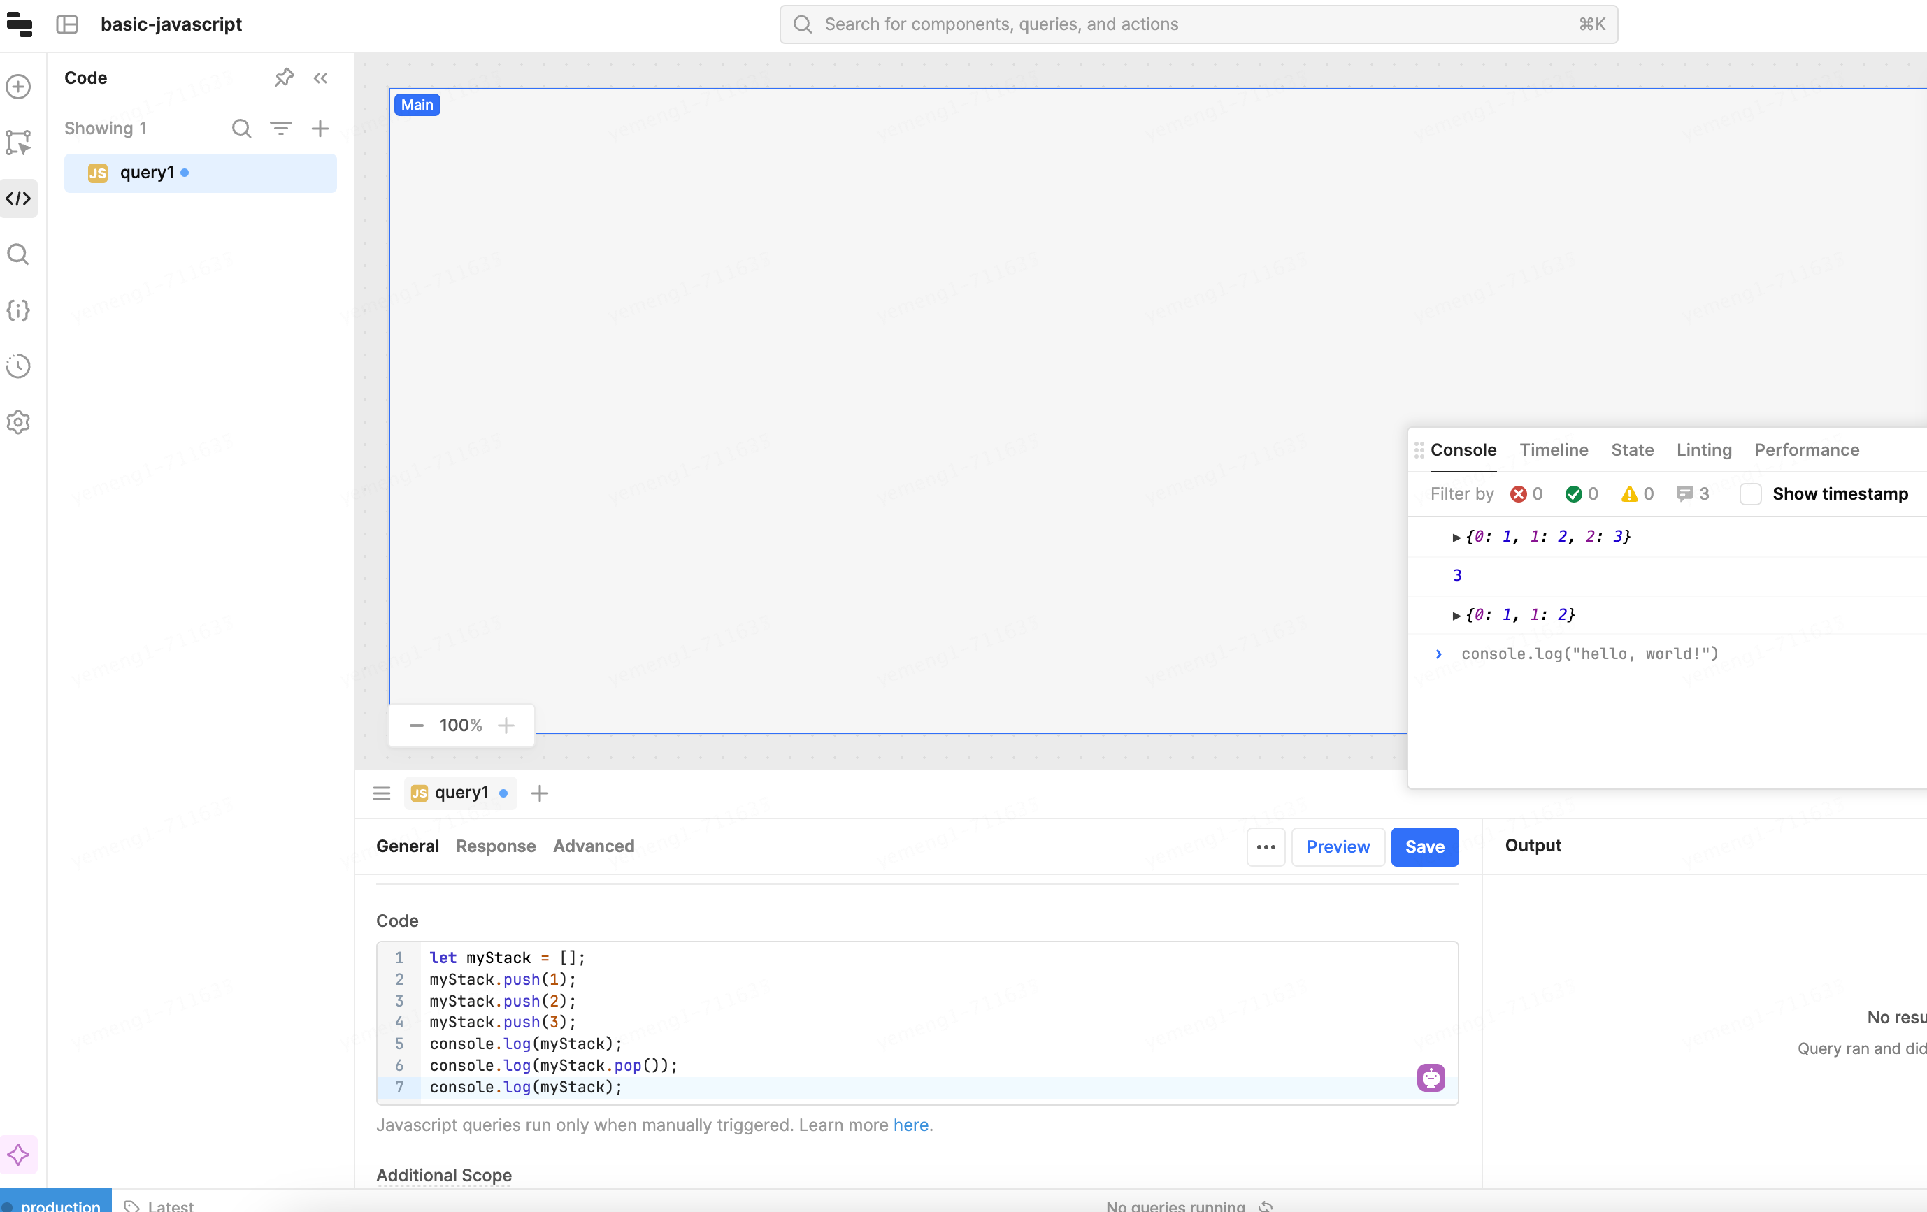The width and height of the screenshot is (1927, 1212).
Task: Click the basic-javascript app title
Action: pos(171,24)
